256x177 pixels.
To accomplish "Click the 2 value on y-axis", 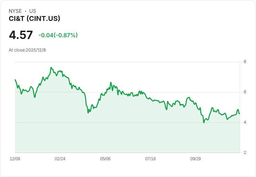I will pos(245,153).
